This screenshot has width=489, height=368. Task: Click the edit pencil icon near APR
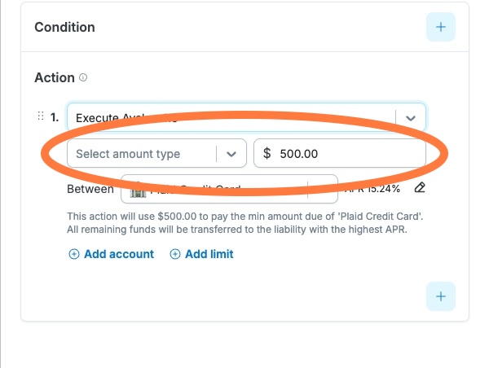[x=420, y=187]
